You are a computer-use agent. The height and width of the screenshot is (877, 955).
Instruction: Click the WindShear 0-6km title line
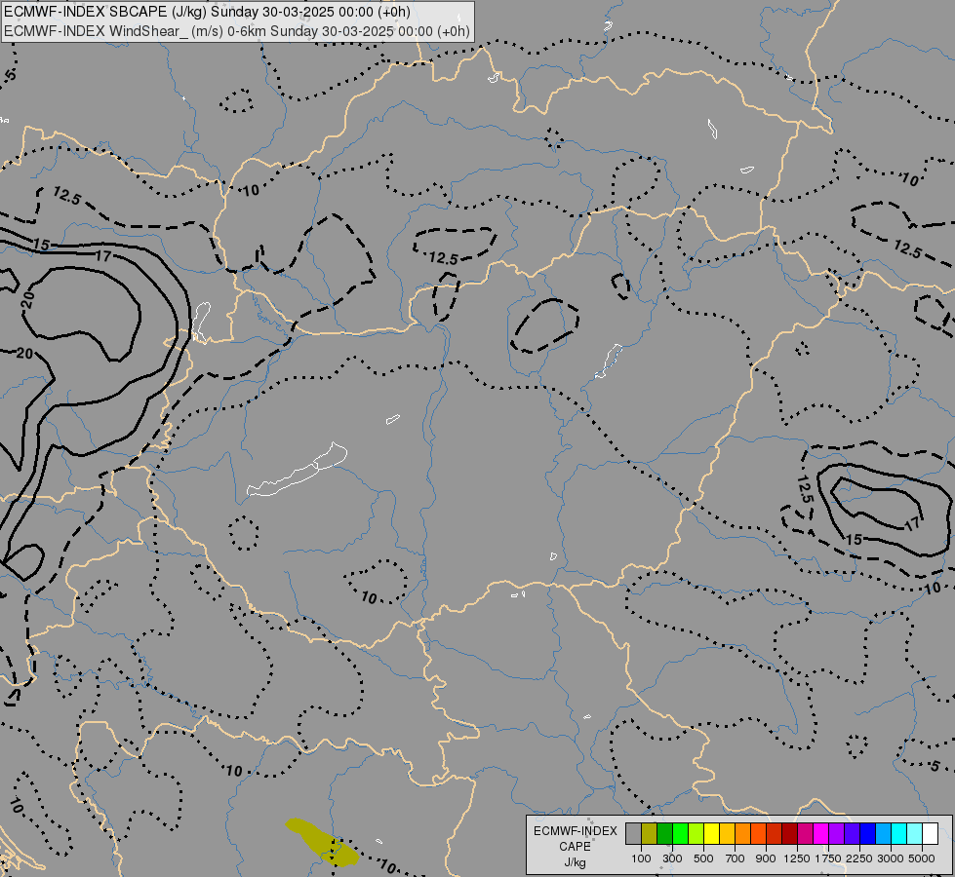(x=237, y=31)
